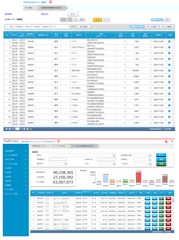
Task: Open the bottom-left dropdown in the search form
Action: pyautogui.click(x=58, y=164)
